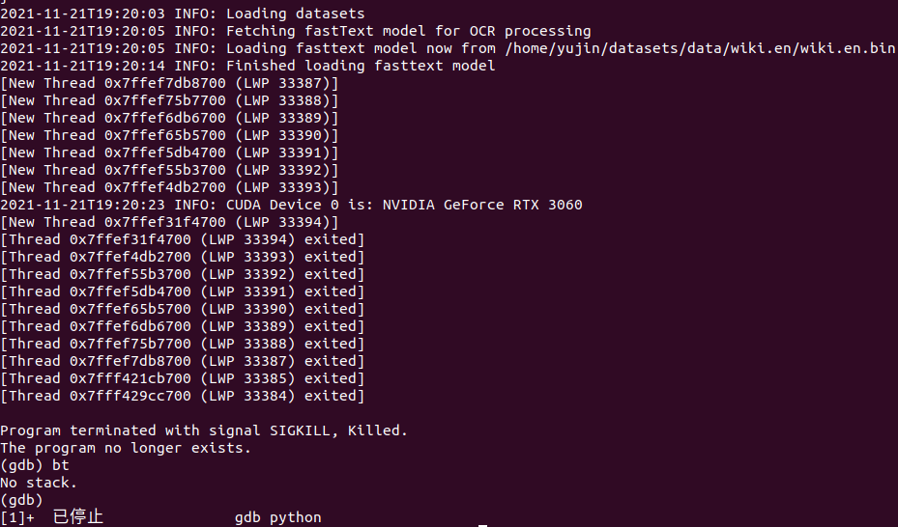Click the Thread LWP 33385 exited line
The height and width of the screenshot is (527, 898).
click(183, 378)
